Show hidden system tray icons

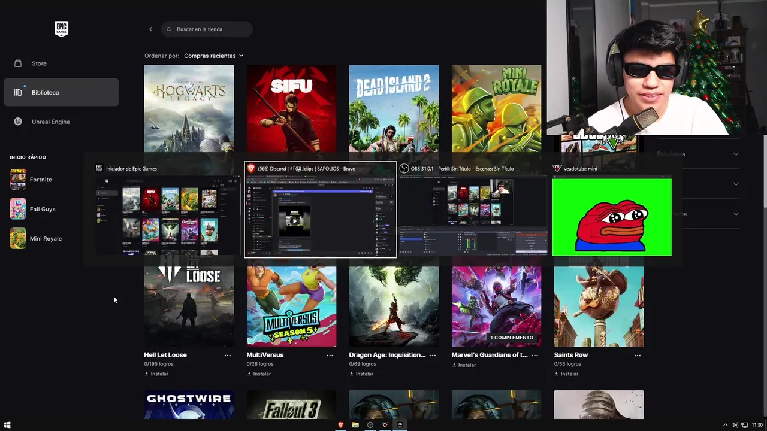point(725,425)
